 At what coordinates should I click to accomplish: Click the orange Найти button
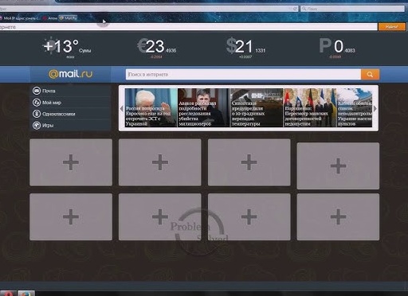click(392, 27)
